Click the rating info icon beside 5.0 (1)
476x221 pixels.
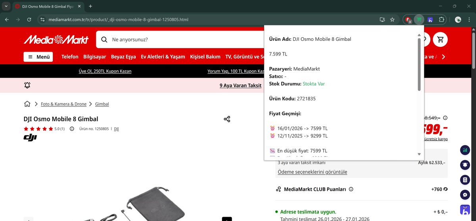(x=72, y=129)
